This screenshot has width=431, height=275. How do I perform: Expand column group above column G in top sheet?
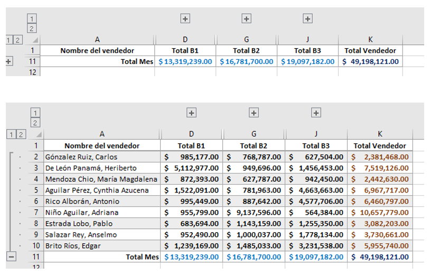click(x=246, y=19)
